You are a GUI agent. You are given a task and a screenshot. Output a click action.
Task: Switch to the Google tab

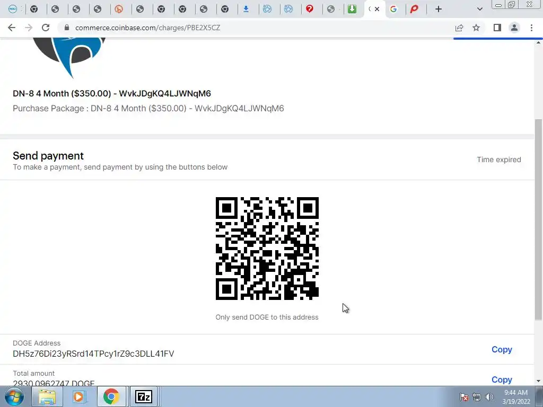(393, 10)
